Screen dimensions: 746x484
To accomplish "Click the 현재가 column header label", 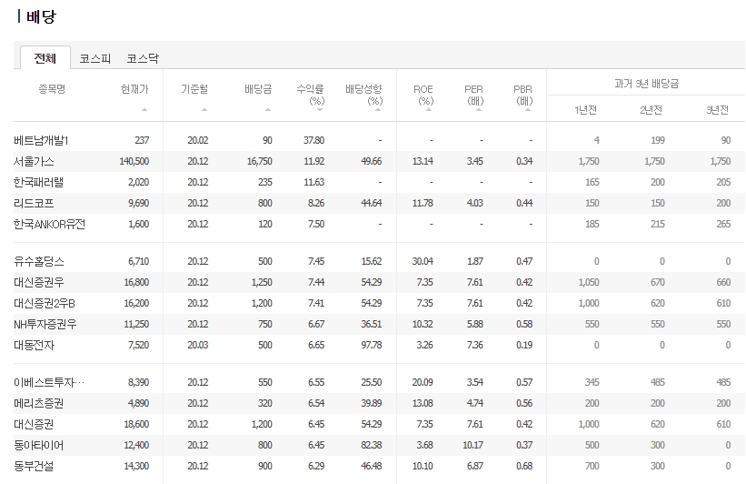I will click(x=134, y=89).
